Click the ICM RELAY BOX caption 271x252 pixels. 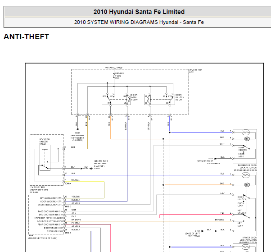point(39,190)
